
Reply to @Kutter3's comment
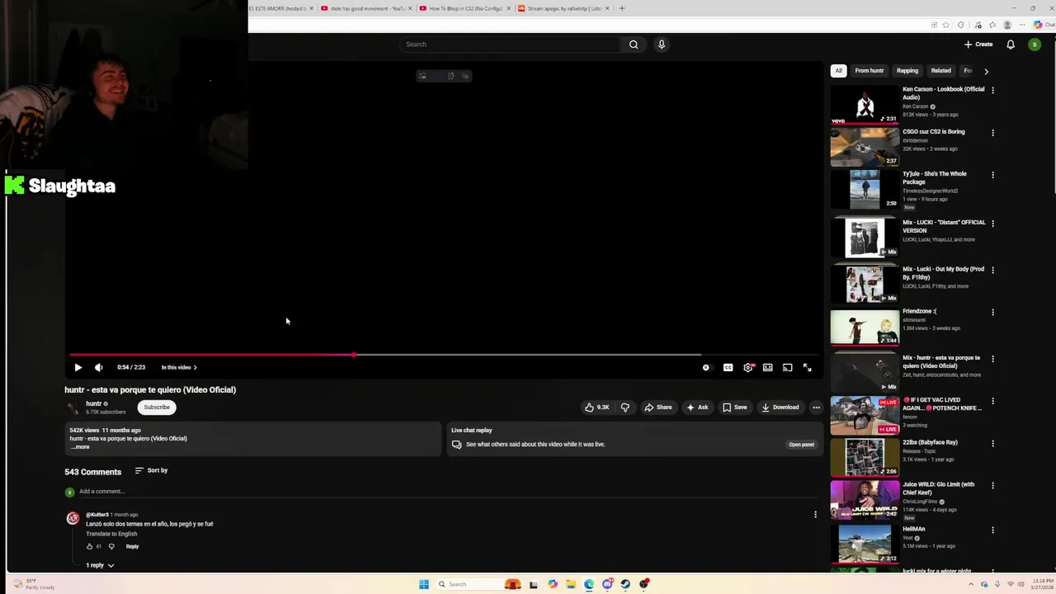pos(132,546)
